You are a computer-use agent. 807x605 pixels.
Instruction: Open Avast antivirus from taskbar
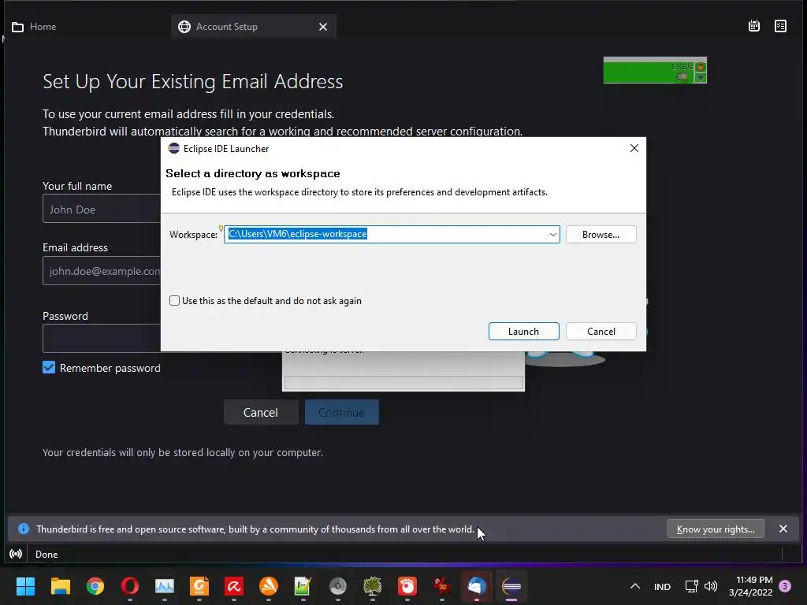[x=269, y=586]
